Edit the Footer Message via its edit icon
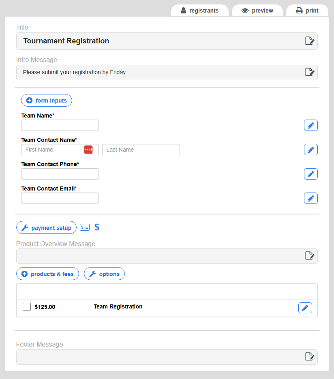334x379 pixels. click(x=309, y=356)
